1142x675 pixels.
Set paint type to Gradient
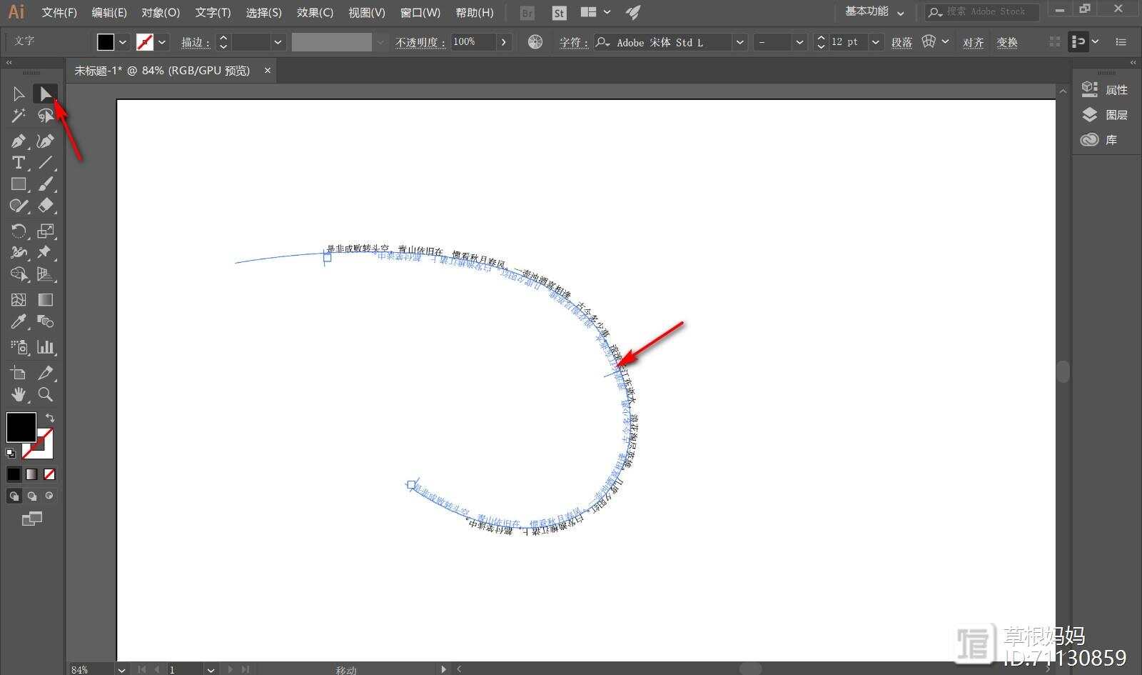pos(31,474)
